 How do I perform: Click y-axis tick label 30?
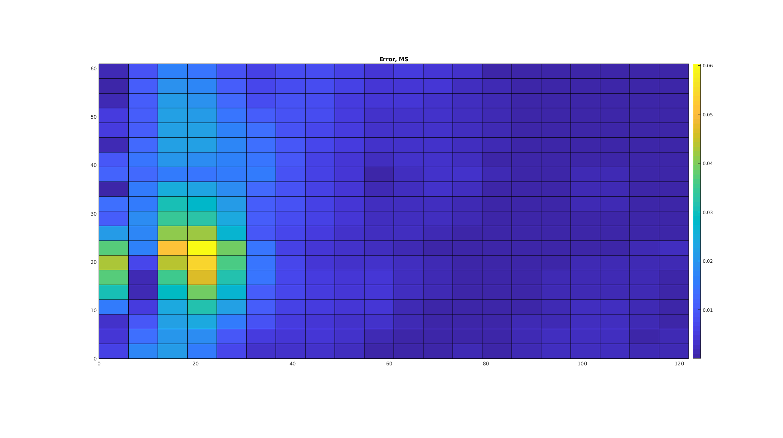coord(94,214)
